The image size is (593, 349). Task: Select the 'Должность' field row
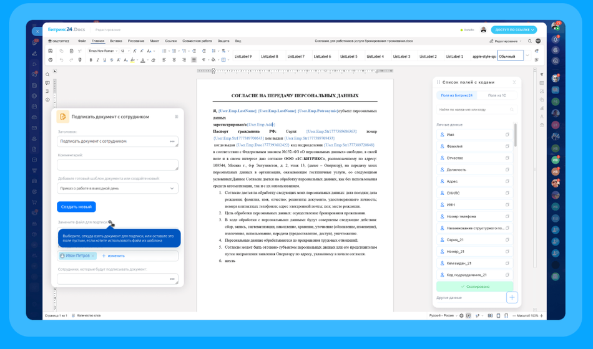474,170
